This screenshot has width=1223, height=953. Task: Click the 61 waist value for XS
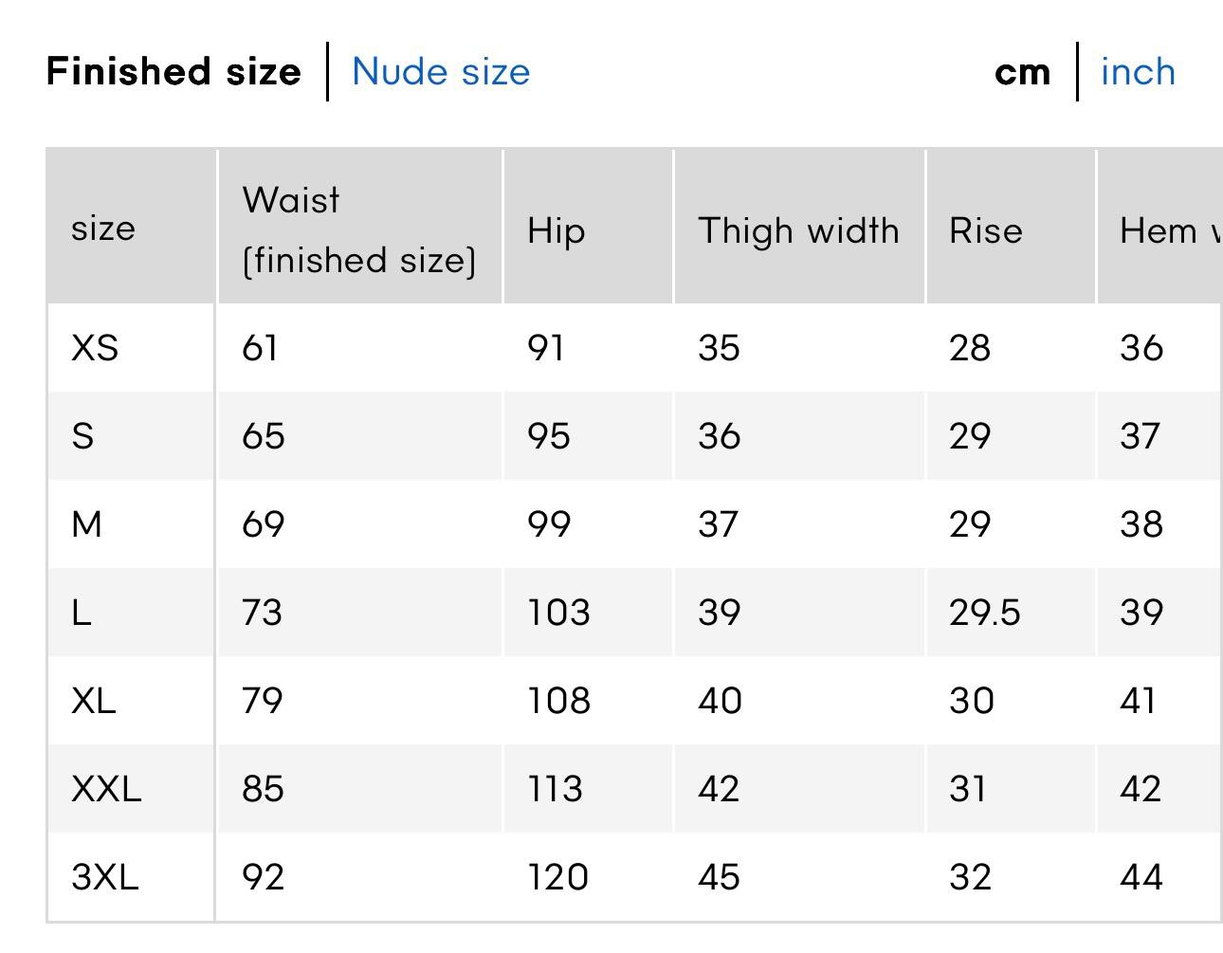pos(260,348)
